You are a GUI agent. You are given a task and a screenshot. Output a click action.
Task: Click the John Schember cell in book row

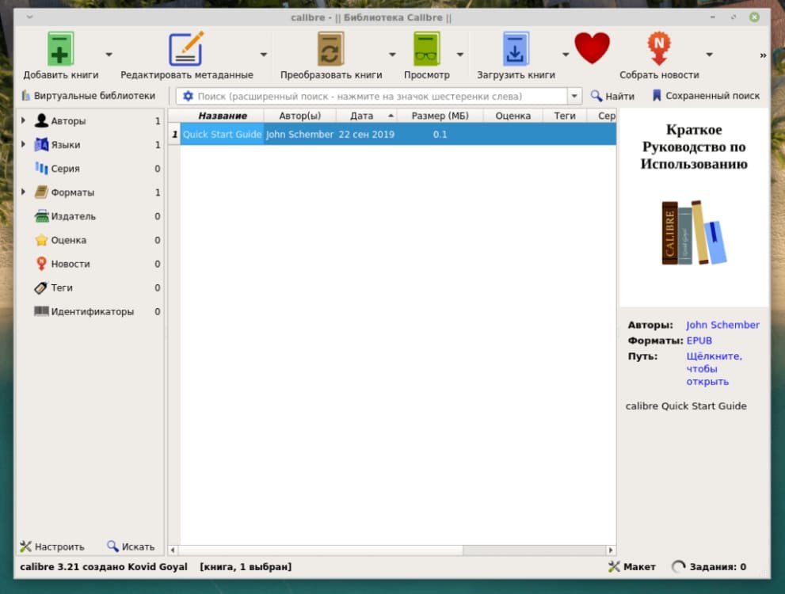(299, 134)
